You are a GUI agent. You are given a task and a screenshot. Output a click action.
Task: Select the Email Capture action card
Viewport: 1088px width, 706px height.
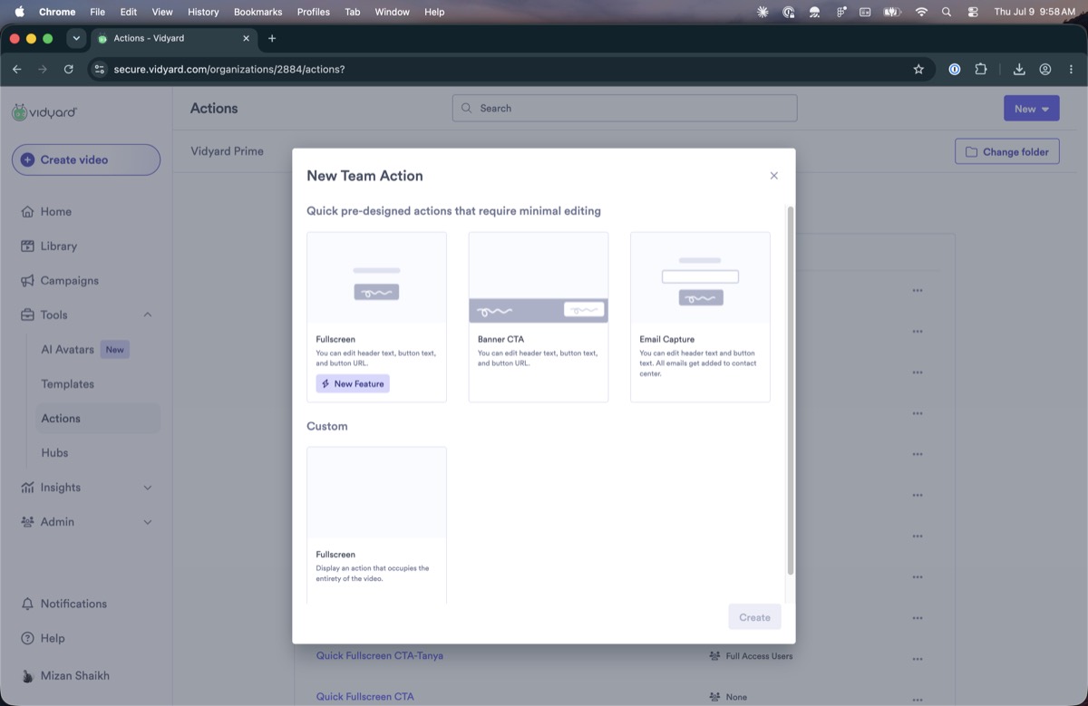[700, 317]
